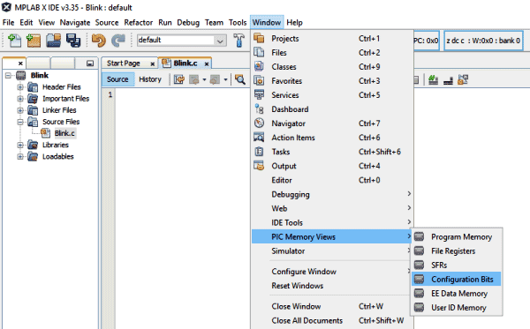Open the Help menu

294,23
